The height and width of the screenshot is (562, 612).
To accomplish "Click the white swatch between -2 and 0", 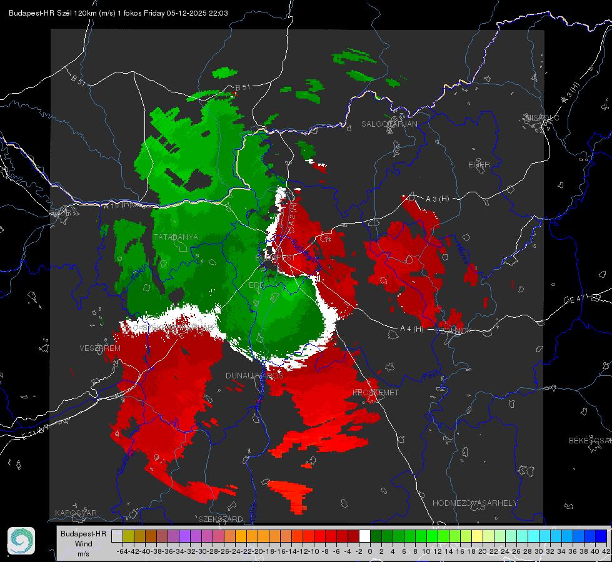I will 364,536.
